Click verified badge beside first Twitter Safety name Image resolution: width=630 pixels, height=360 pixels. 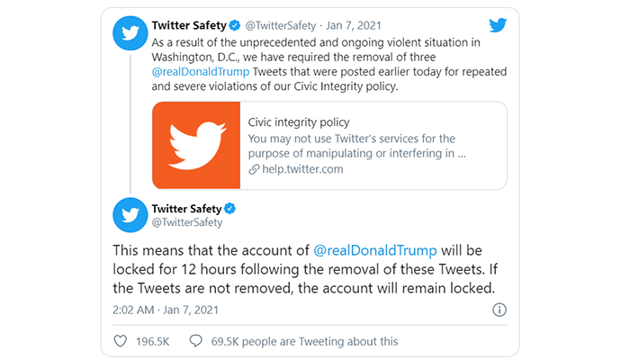235,25
